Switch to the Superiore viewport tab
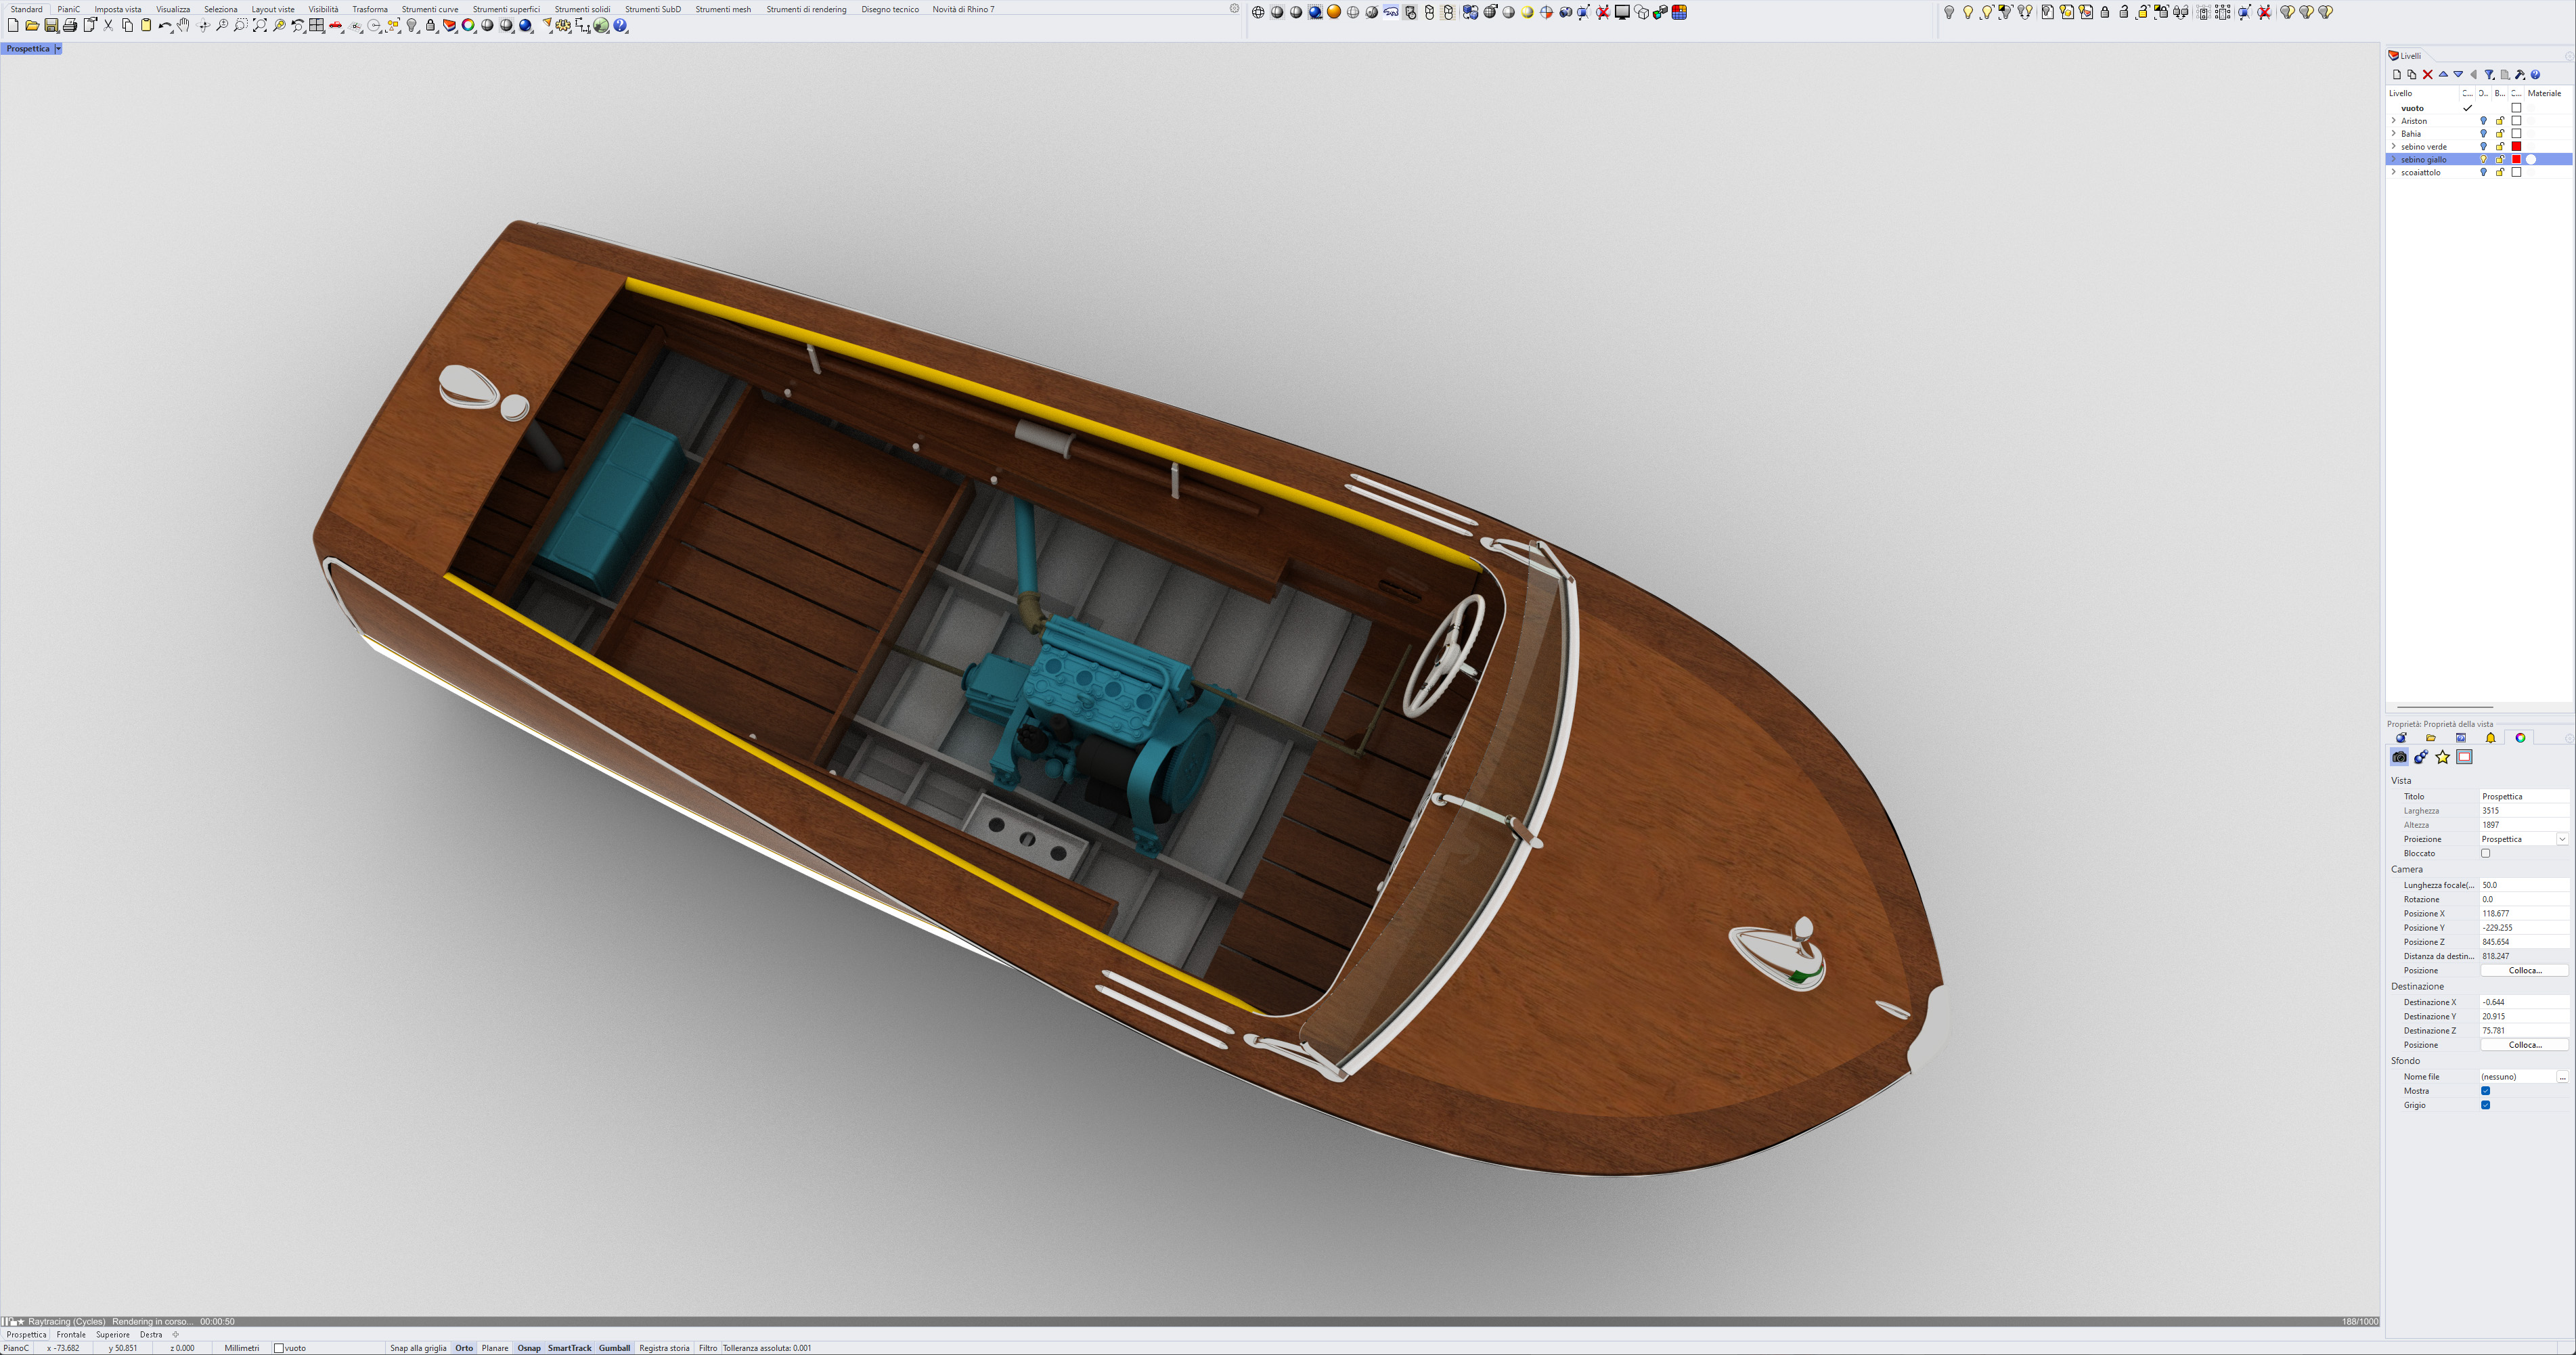Screen dimensions: 2576x1355 pos(113,1334)
